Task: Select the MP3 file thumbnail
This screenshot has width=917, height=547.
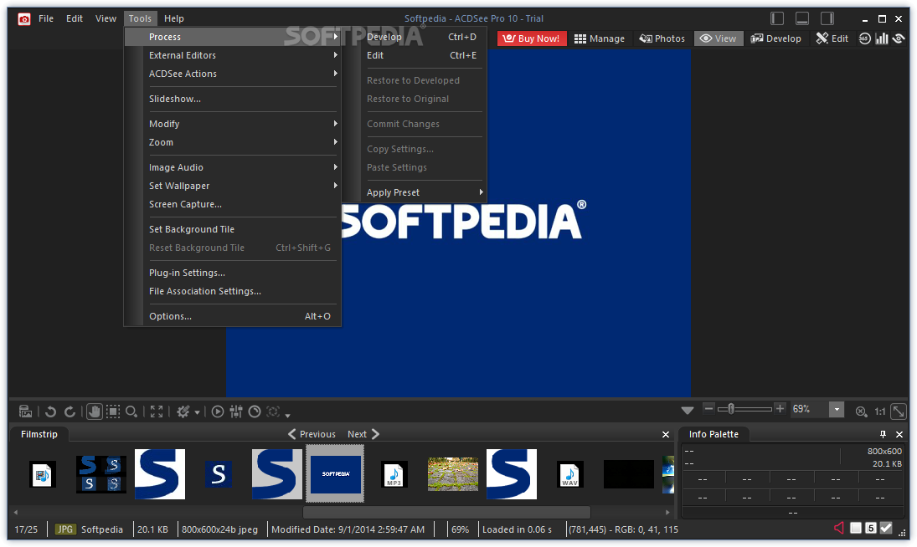Action: pyautogui.click(x=394, y=474)
